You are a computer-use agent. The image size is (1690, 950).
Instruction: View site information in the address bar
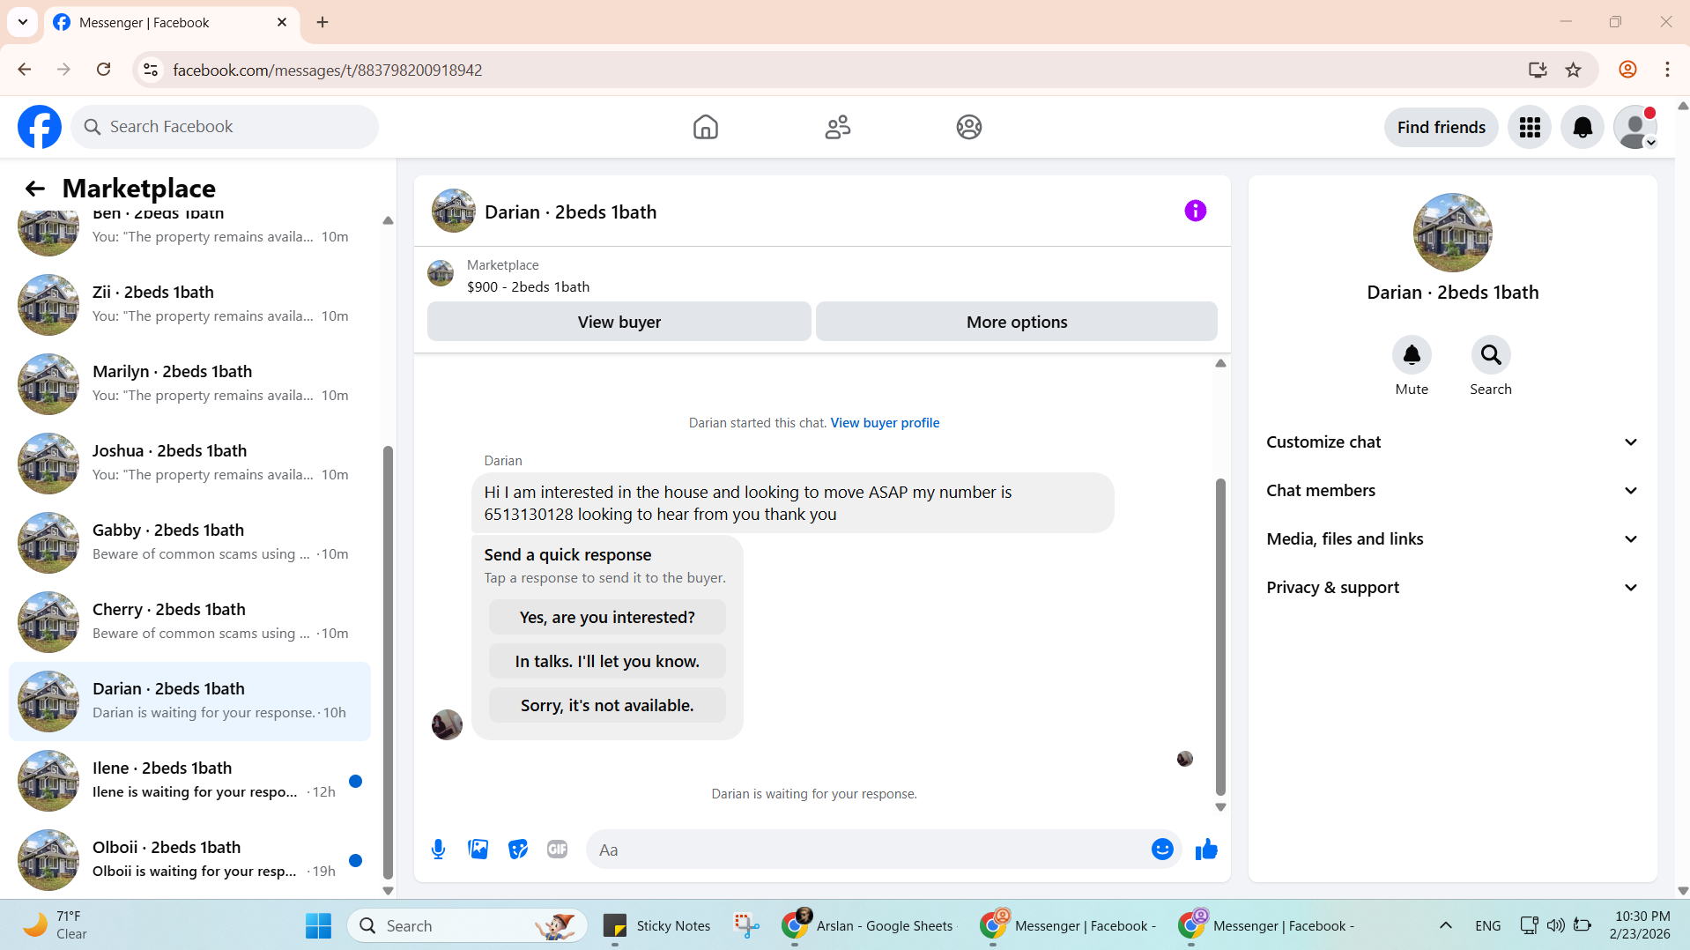(151, 70)
